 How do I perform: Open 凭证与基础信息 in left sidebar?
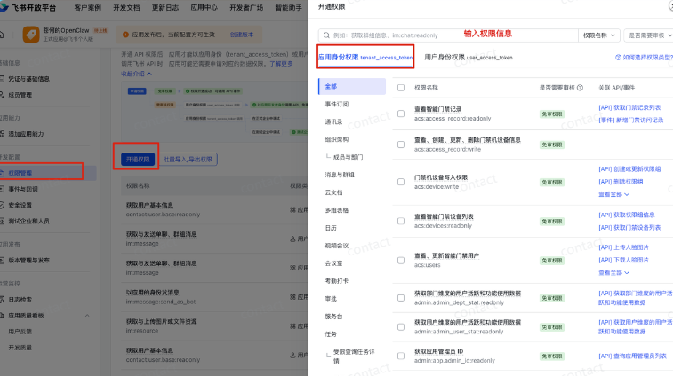(28, 79)
